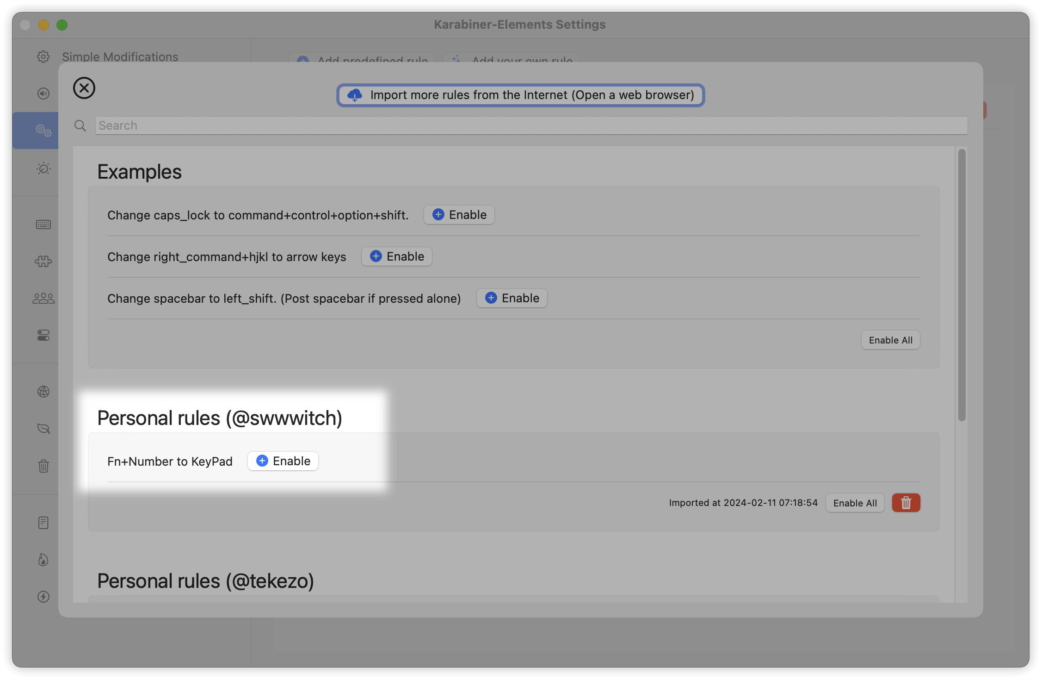The width and height of the screenshot is (1042, 680).
Task: Click the Simple Modifications sidebar label
Action: [120, 56]
